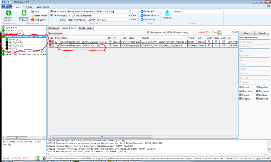Select the Dynamic (0) preset
This screenshot has width=271, height=162.
click(11, 27)
